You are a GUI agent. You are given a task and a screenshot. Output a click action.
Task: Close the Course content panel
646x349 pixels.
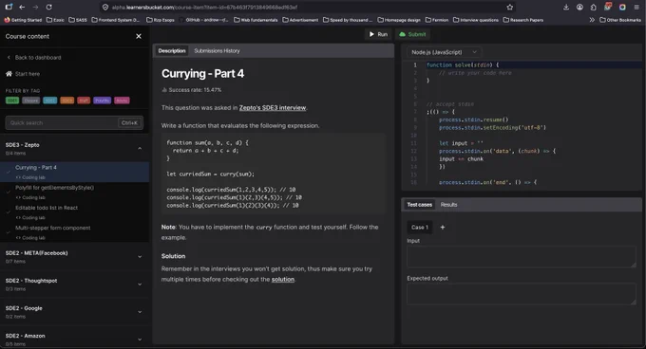coord(139,36)
